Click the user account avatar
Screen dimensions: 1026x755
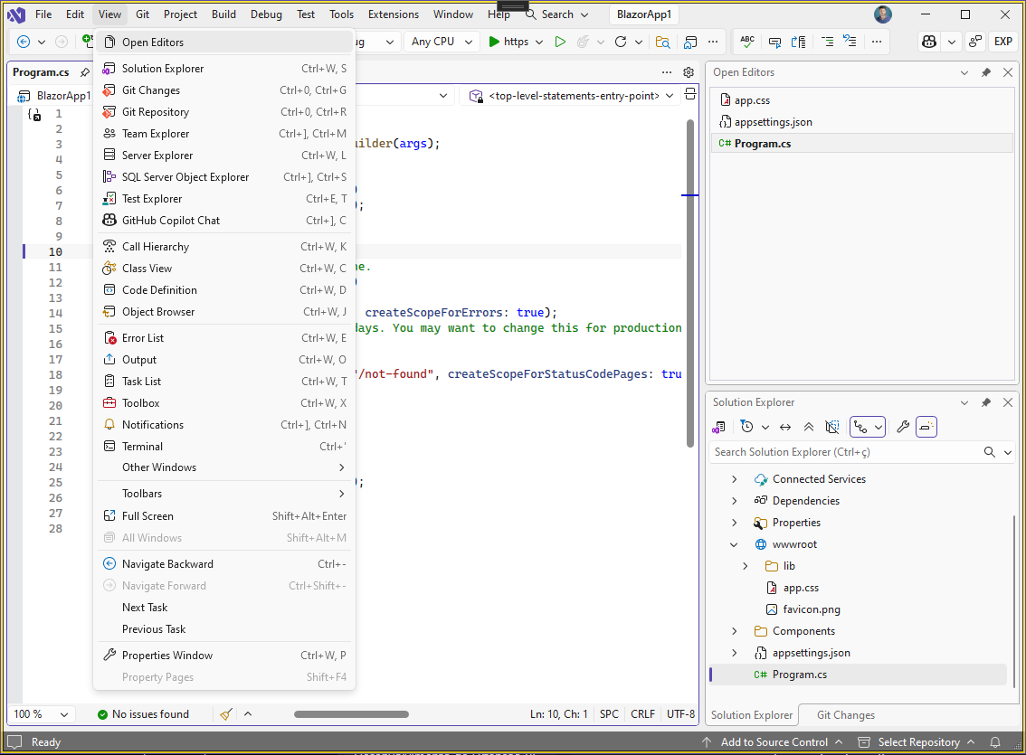(x=883, y=14)
